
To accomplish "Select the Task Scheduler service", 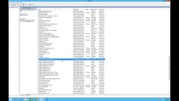I will (x=43, y=51).
